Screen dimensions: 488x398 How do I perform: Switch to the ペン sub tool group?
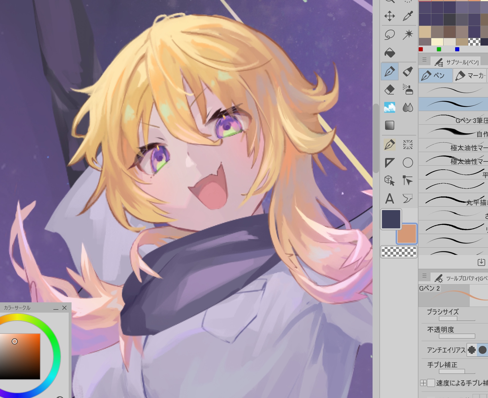pos(435,76)
